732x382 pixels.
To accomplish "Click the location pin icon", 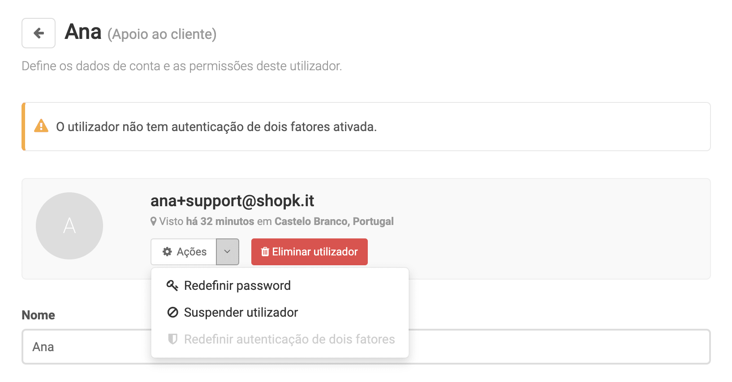I will 154,221.
